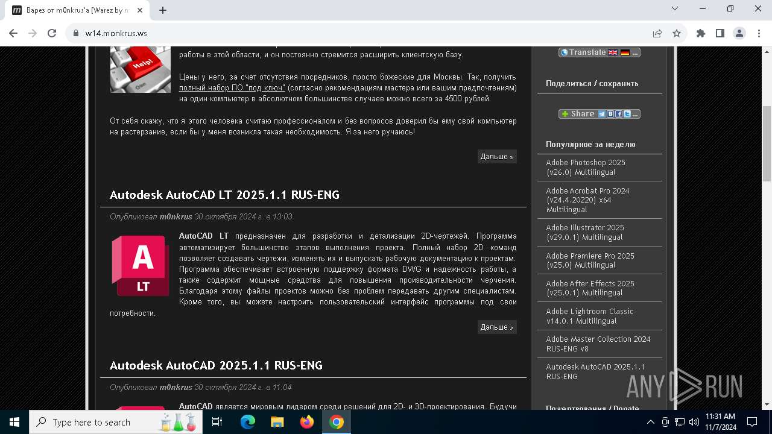Image resolution: width=772 pixels, height=434 pixels.
Task: Focus the address bar showing w14.monkrus.ws
Action: point(362,33)
